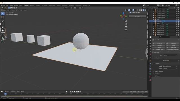
Task: Open the Texture properties tab
Action: click(150, 80)
